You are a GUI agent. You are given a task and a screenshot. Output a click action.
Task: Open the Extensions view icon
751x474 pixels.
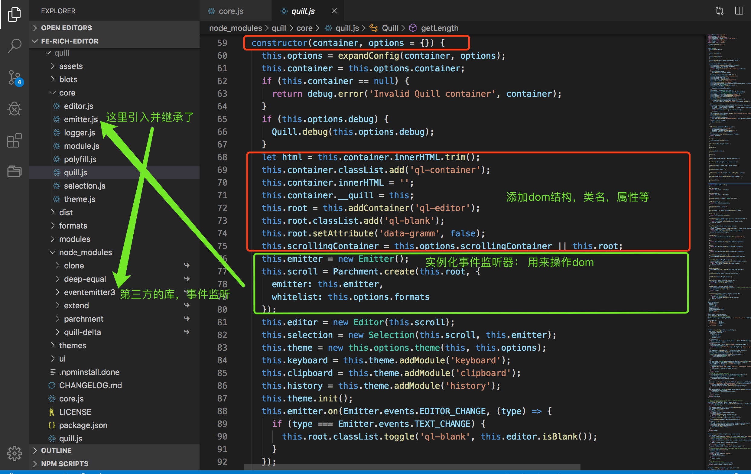click(14, 140)
